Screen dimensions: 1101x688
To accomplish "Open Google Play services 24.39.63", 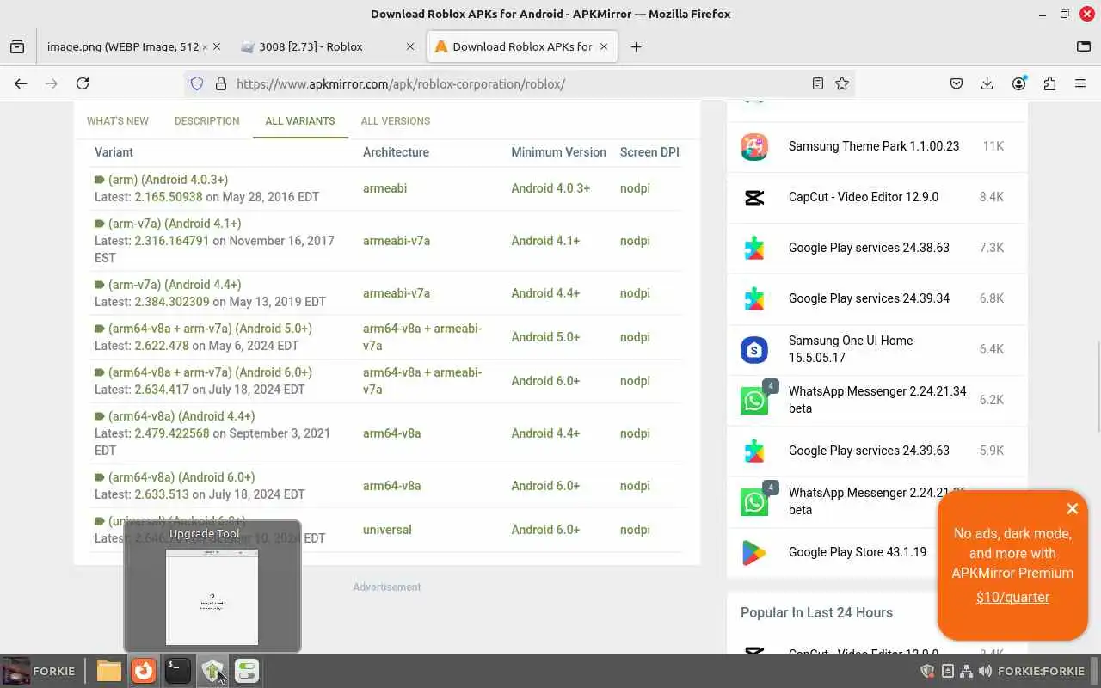I will tap(869, 451).
